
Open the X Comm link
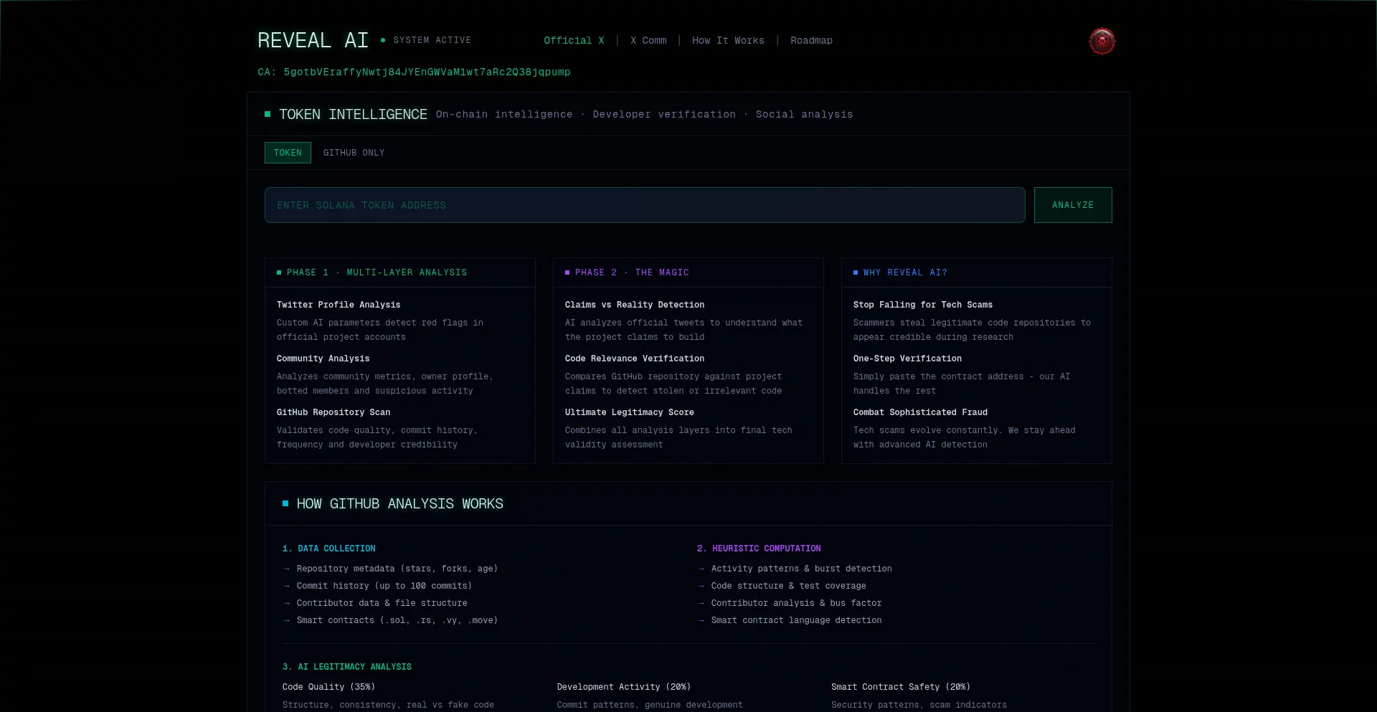tap(648, 41)
